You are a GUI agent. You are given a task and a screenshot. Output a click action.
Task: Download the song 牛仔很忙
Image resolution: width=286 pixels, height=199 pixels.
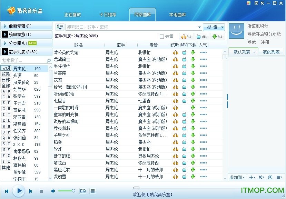(x=193, y=67)
